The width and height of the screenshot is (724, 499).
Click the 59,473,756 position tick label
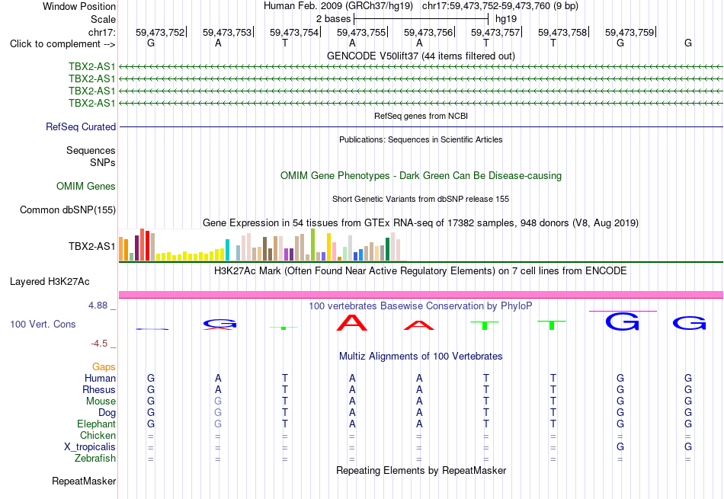[x=428, y=32]
